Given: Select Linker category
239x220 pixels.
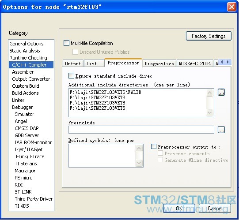Looking at the screenshot, I should [x=31, y=100].
